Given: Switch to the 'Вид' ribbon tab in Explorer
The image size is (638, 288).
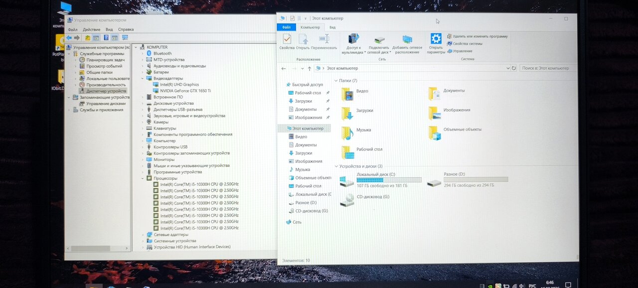Looking at the screenshot, I should pos(332,27).
